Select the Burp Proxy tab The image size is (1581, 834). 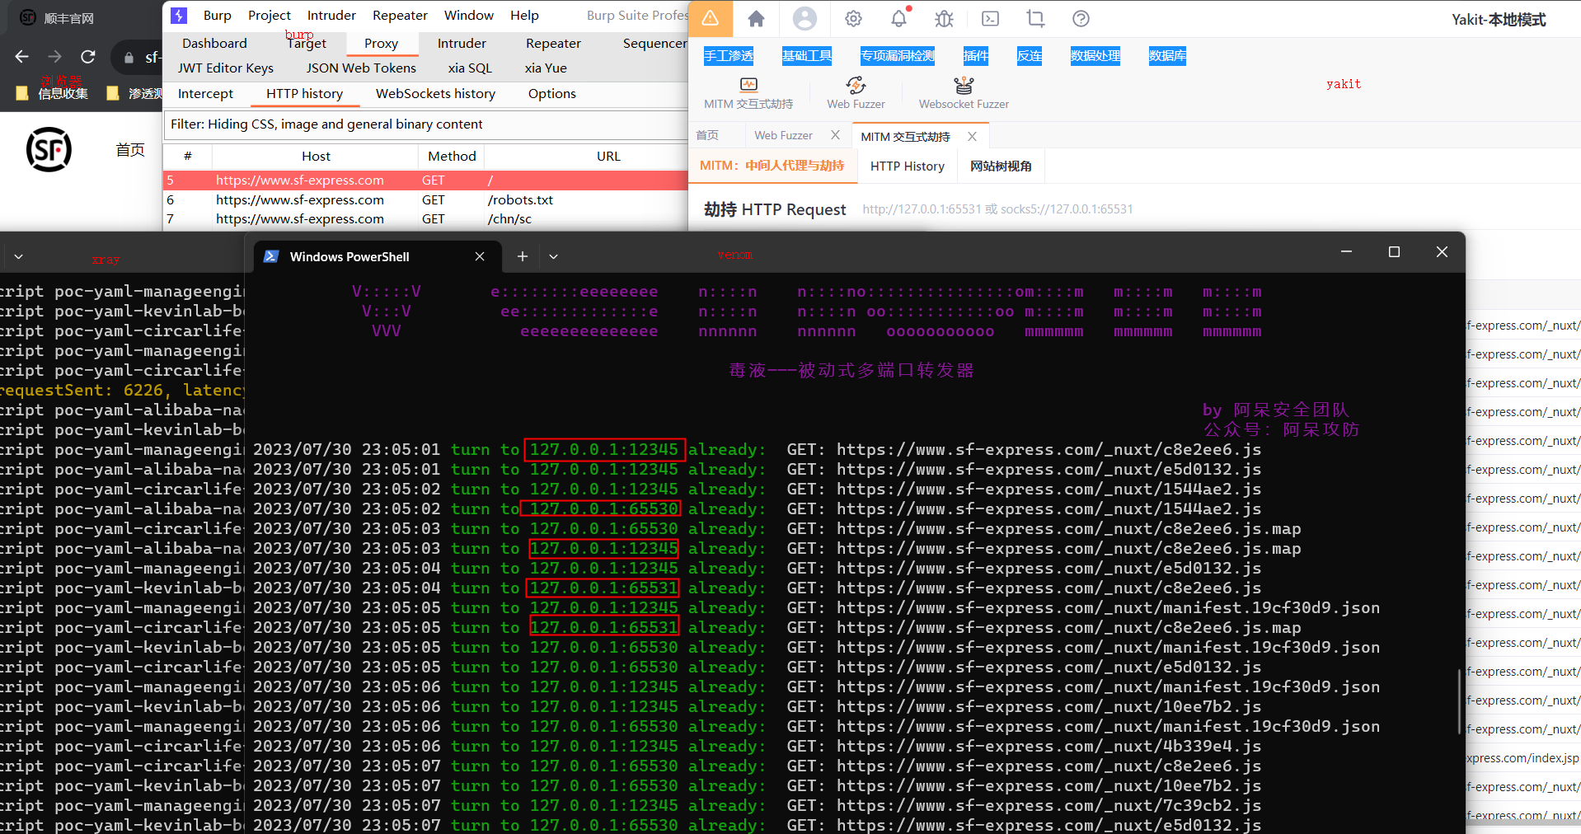coord(381,43)
